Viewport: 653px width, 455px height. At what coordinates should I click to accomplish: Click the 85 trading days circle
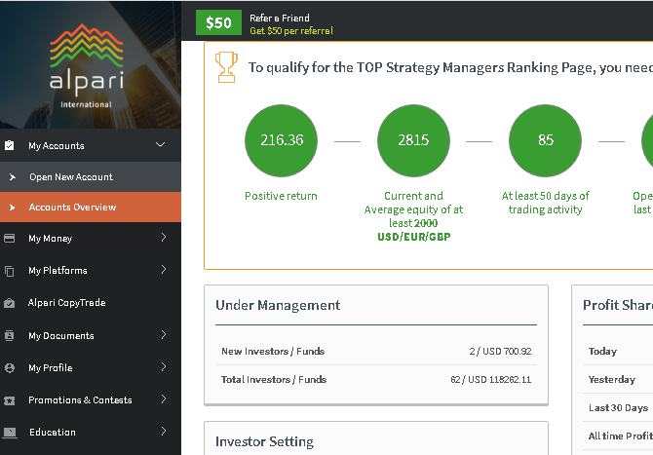[x=545, y=140]
